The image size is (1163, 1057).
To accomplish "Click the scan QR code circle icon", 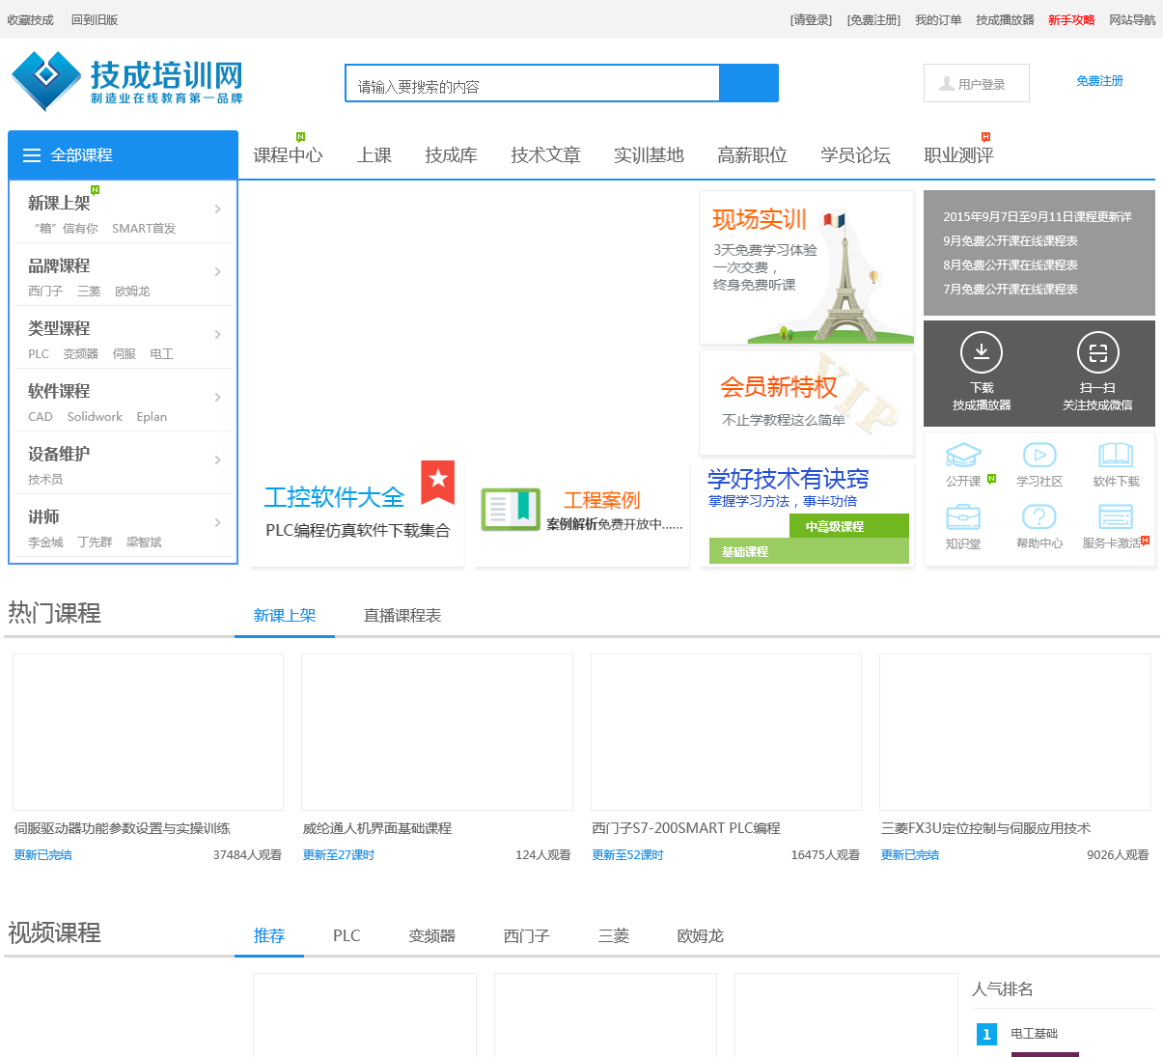I will tap(1097, 352).
